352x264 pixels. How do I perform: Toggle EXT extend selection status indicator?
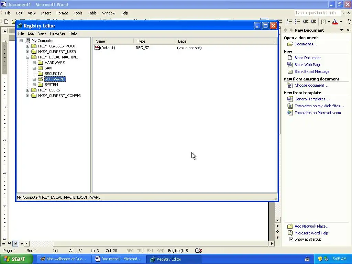150,251
